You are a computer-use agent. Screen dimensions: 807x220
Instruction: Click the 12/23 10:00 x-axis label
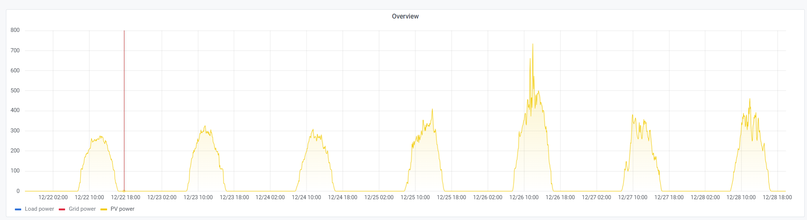coord(198,197)
